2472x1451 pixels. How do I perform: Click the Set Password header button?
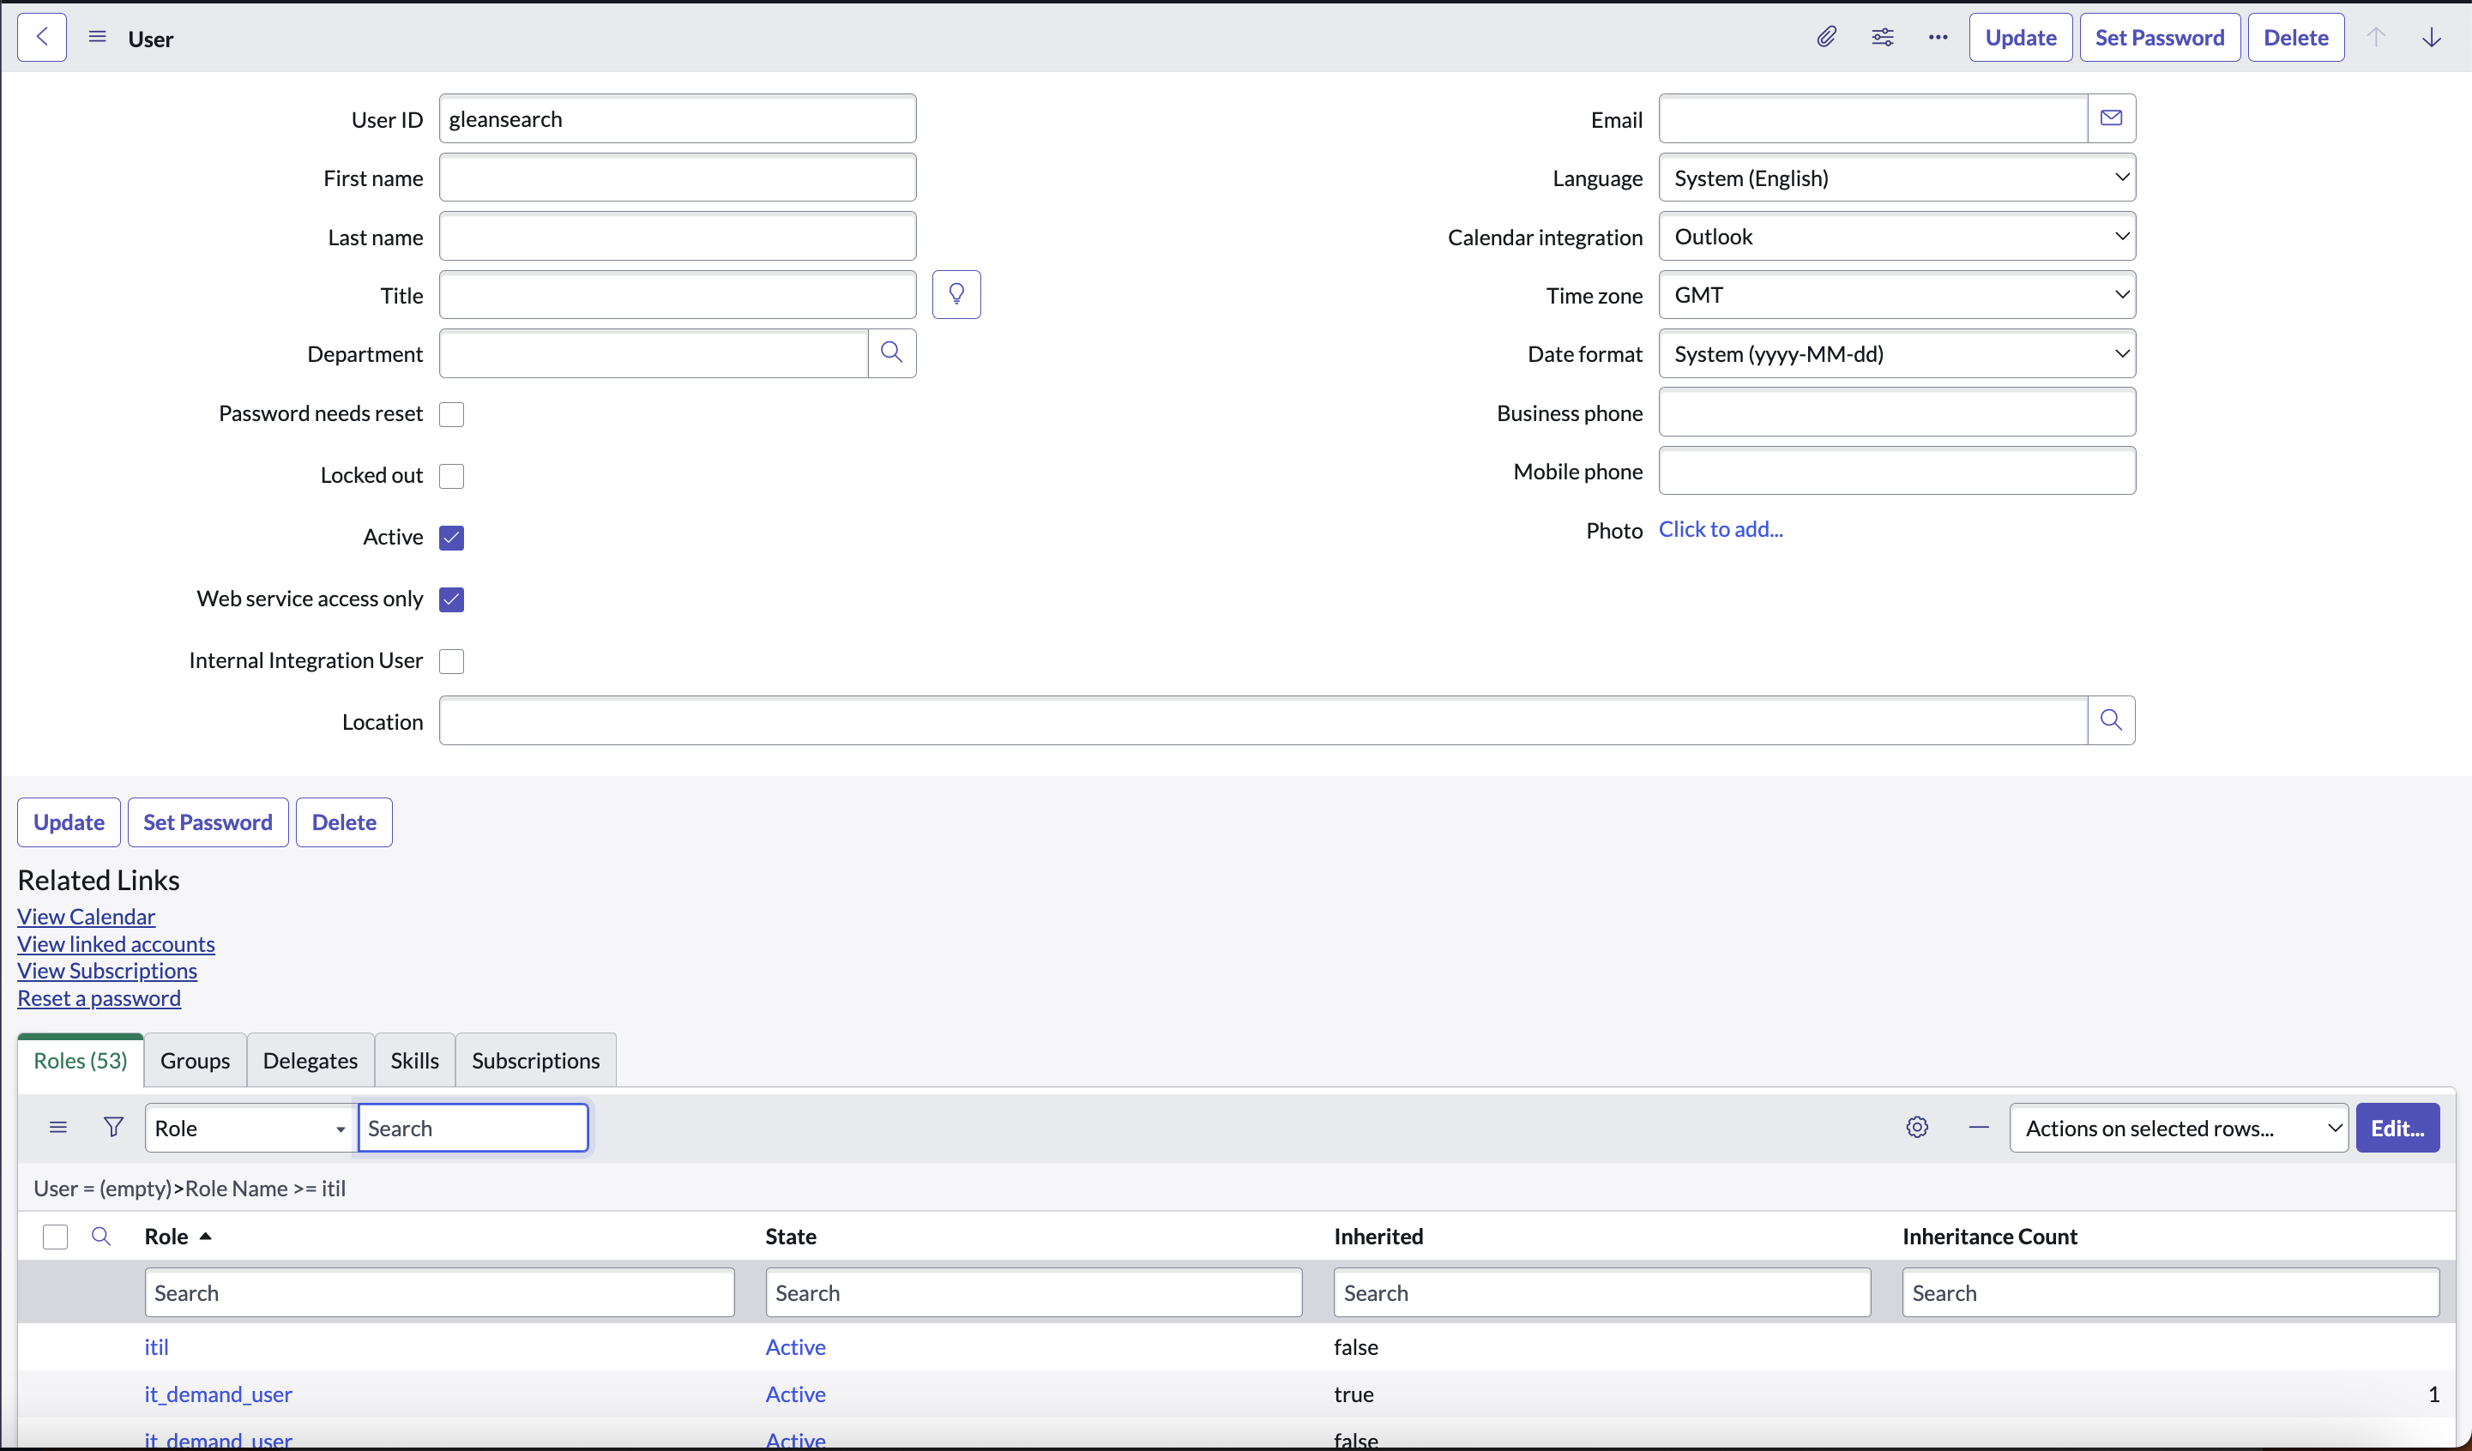pyautogui.click(x=2159, y=37)
